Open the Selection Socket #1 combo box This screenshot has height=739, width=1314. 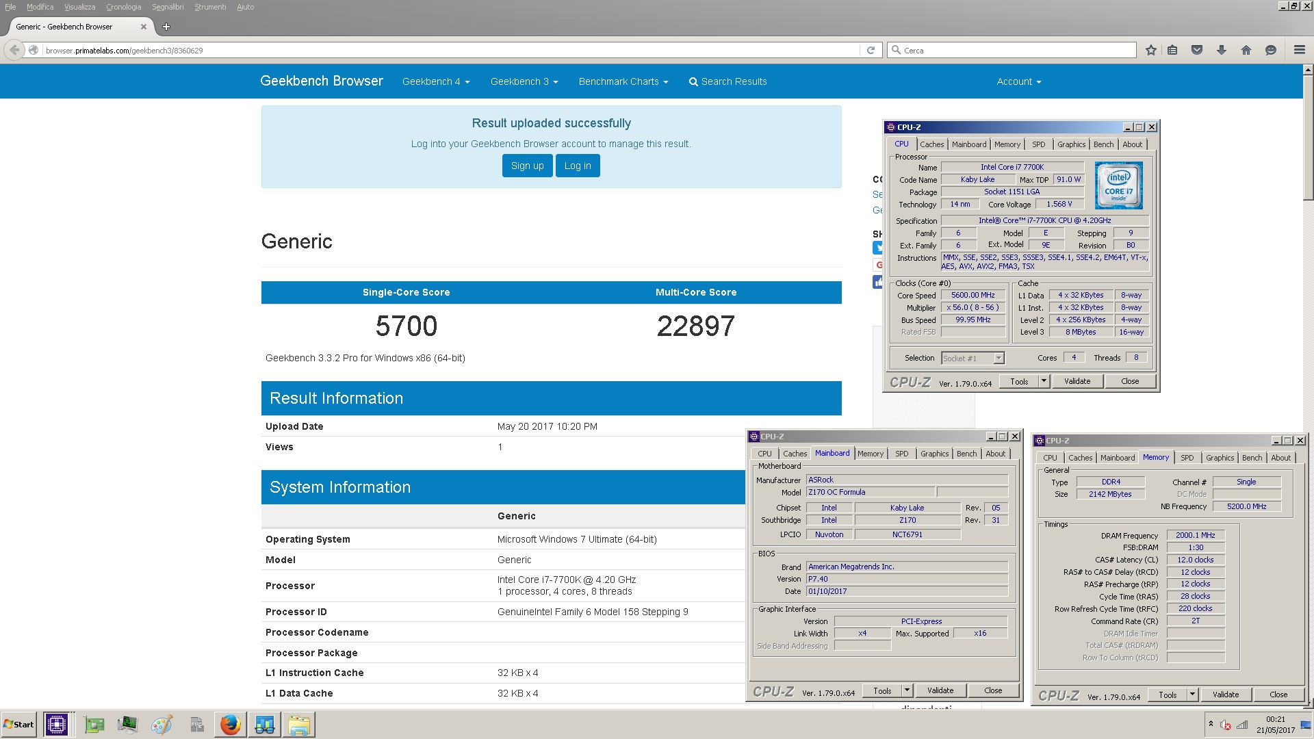[972, 358]
